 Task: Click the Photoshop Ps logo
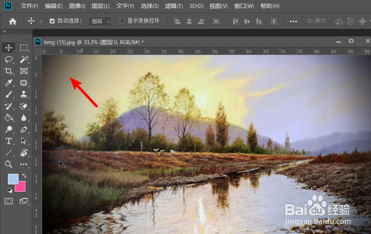click(8, 6)
